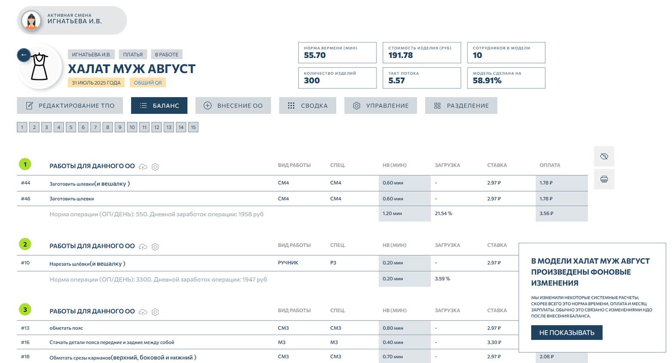Click the 3.56 ₽ оплата total

click(547, 214)
